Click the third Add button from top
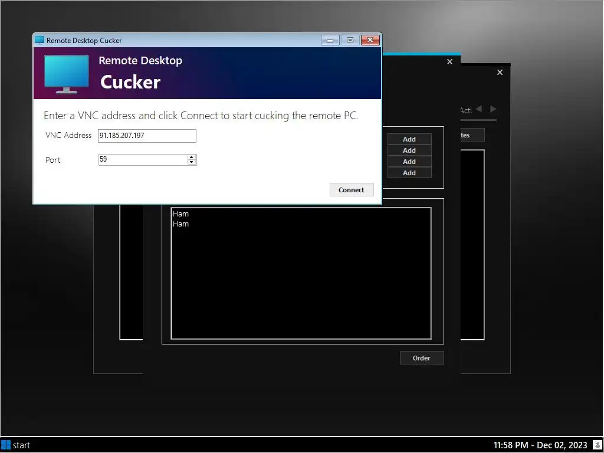This screenshot has width=604, height=453. click(x=409, y=162)
